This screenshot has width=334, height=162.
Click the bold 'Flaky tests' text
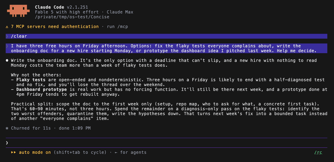(x=31, y=80)
